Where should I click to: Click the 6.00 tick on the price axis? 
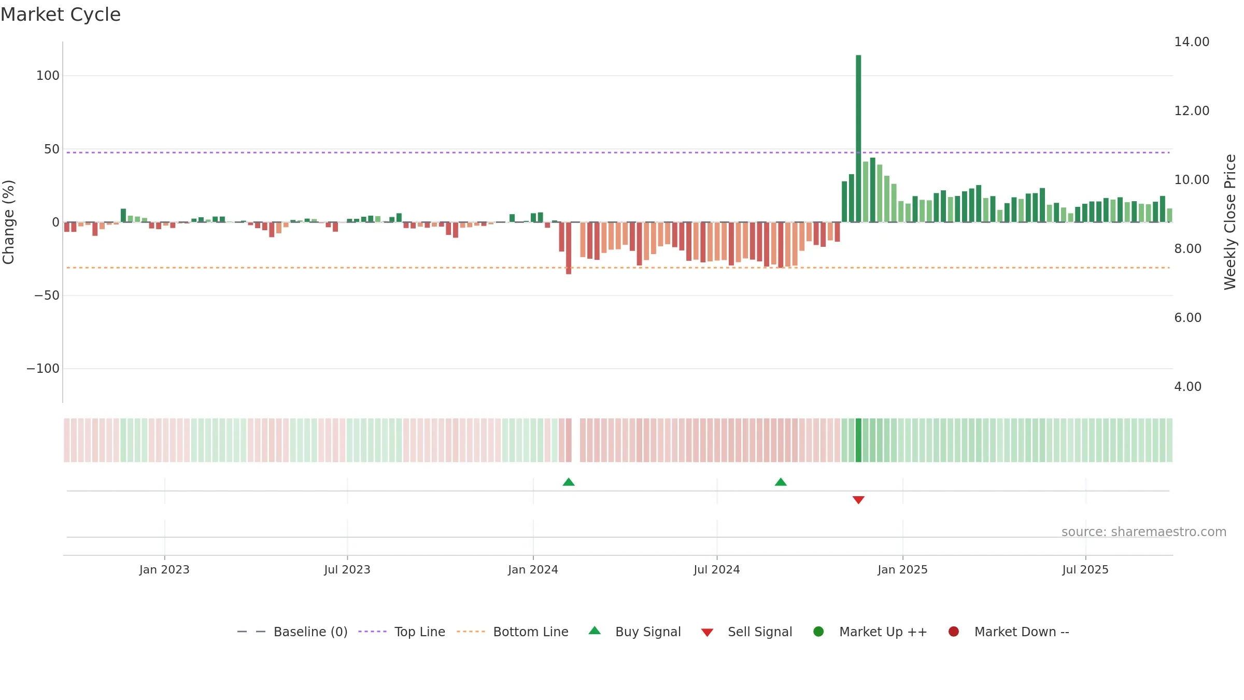click(1188, 318)
